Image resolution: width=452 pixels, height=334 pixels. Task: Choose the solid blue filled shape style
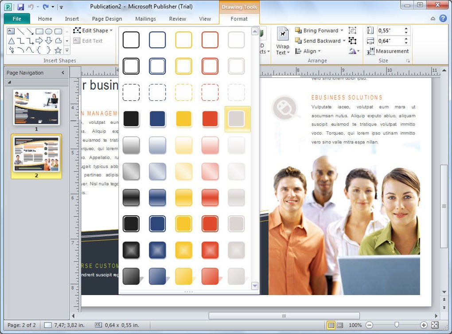tap(157, 119)
